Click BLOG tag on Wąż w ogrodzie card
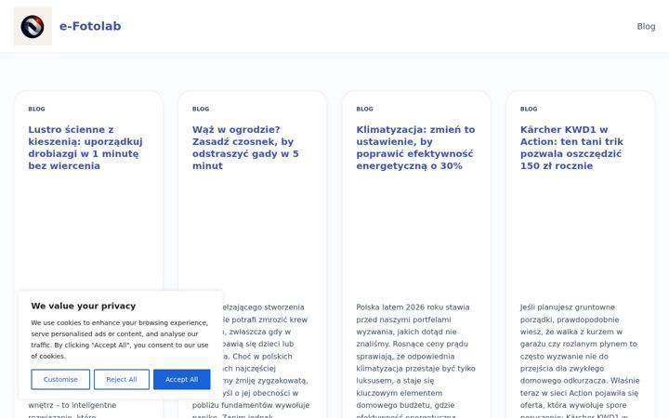The width and height of the screenshot is (669, 418). [201, 109]
